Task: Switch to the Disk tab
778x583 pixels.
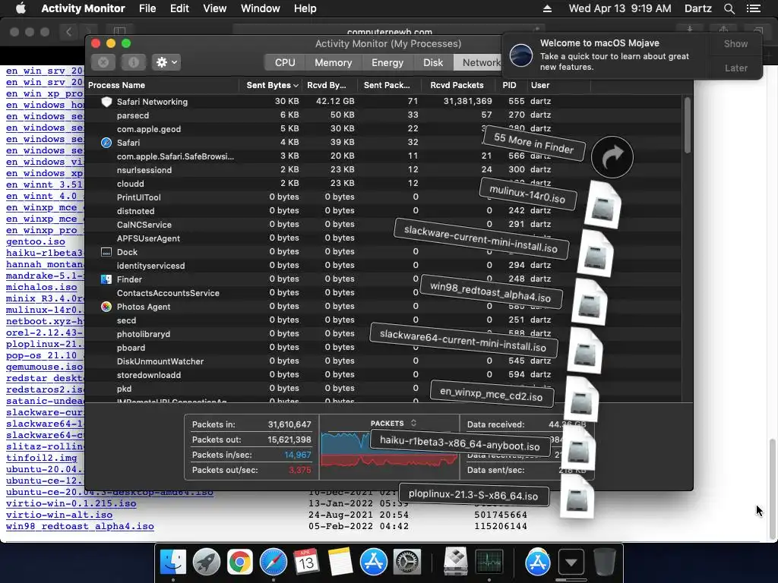Action: point(432,62)
